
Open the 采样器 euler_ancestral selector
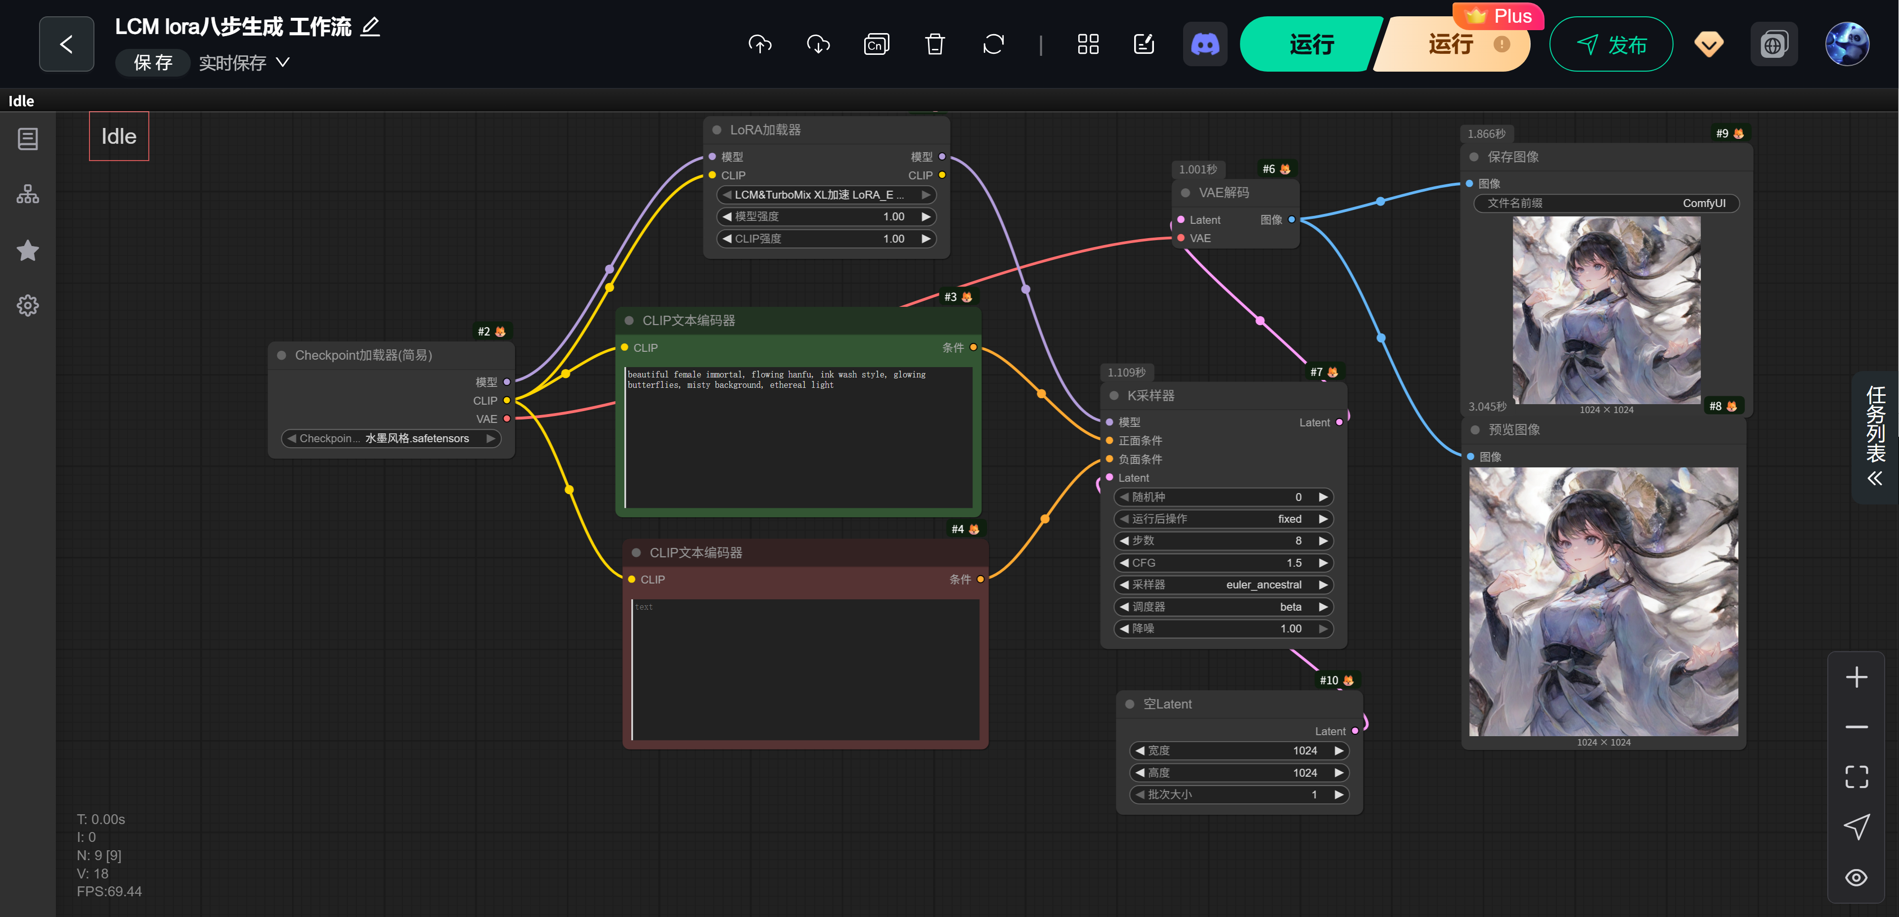[1224, 585]
